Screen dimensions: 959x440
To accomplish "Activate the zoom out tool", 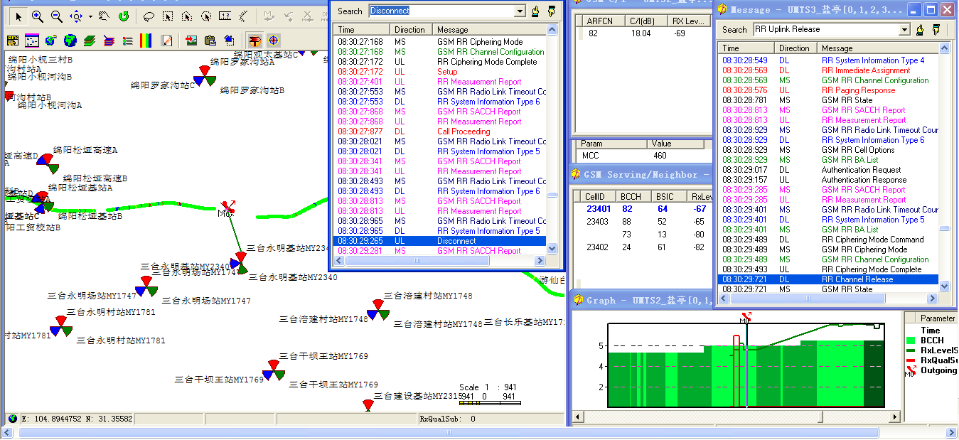I will pos(56,16).
